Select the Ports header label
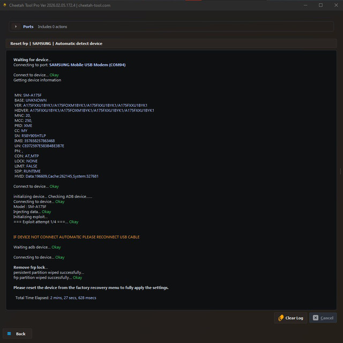The image size is (343, 343). 28,27
